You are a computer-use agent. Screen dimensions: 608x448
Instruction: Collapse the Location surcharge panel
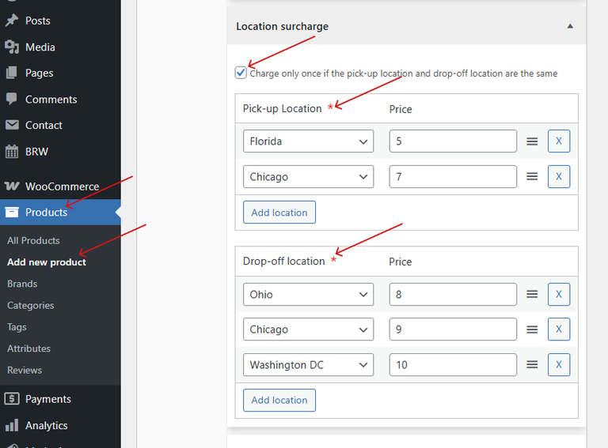569,26
